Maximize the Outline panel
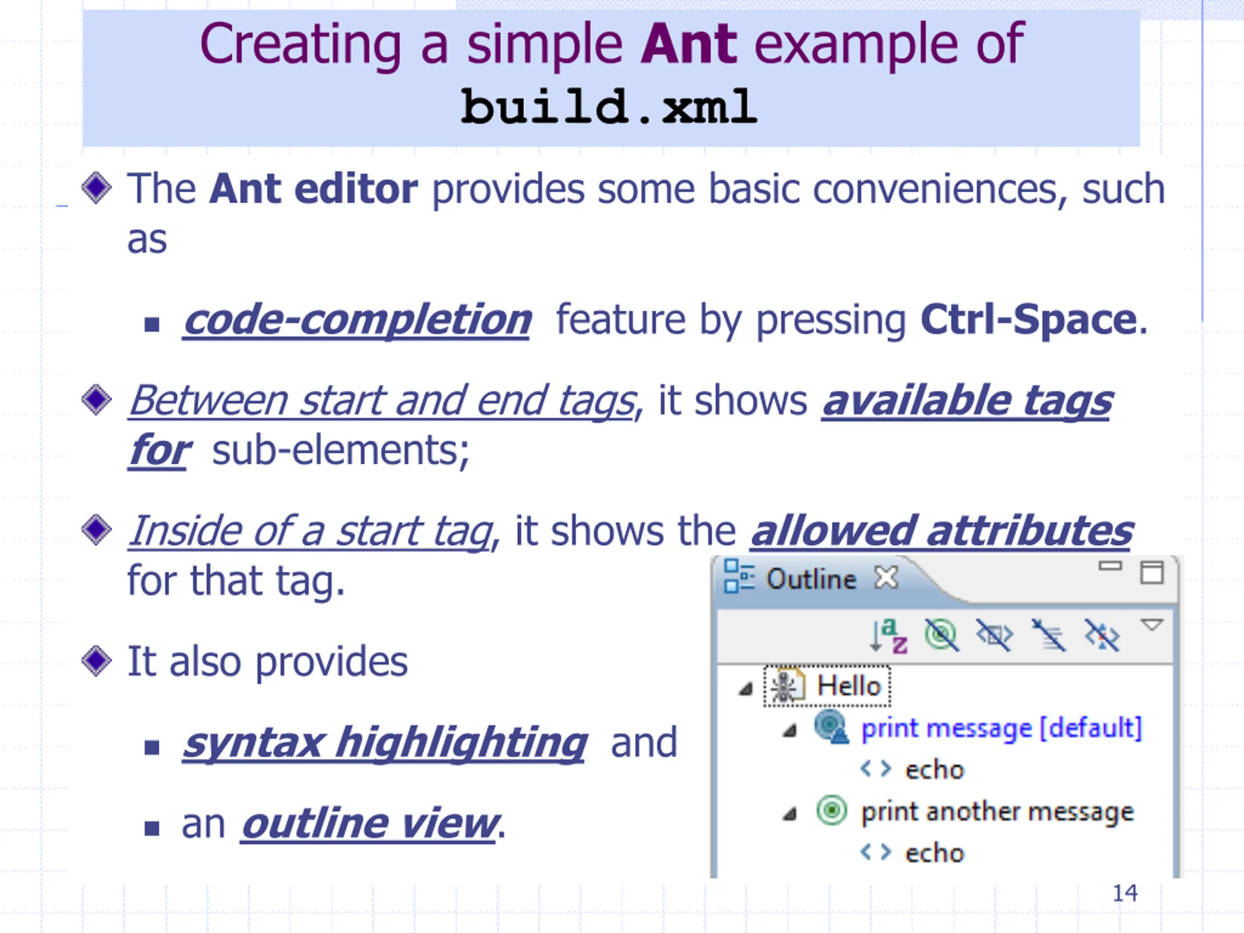Viewport: 1244px width, 933px height. pyautogui.click(x=1151, y=572)
